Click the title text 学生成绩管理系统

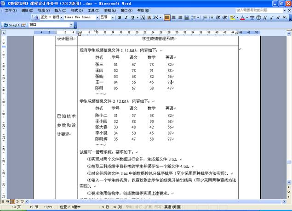click(158, 39)
